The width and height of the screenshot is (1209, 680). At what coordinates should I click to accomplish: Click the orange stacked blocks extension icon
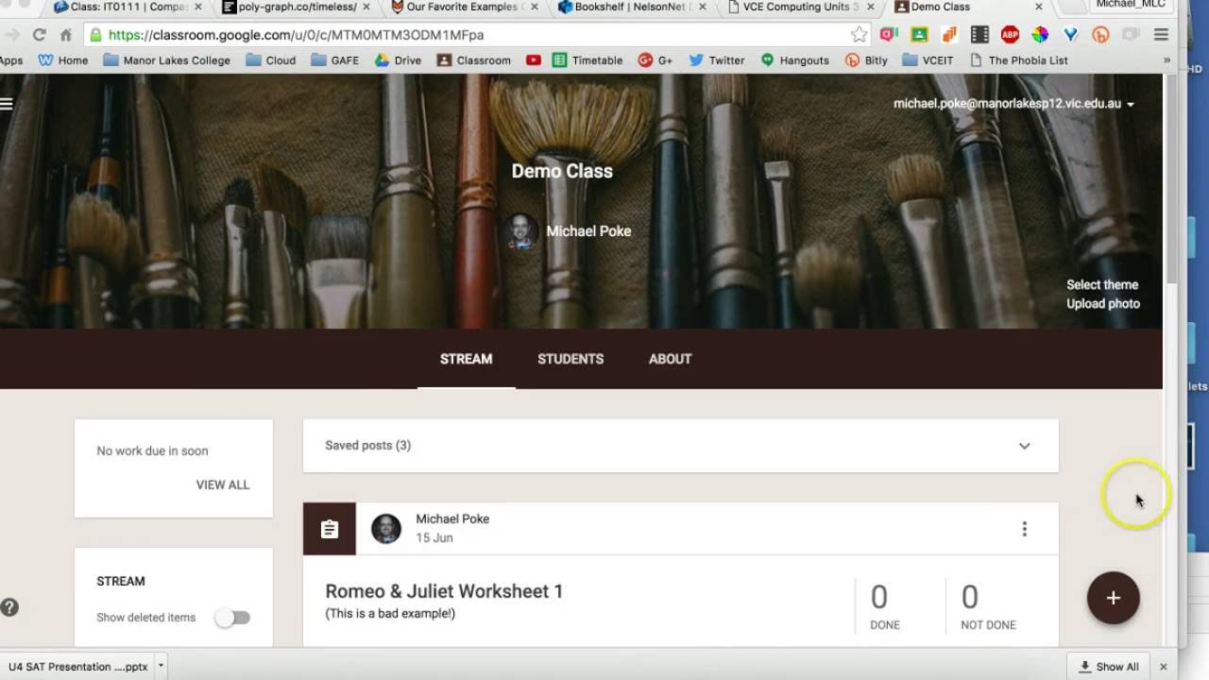(949, 35)
